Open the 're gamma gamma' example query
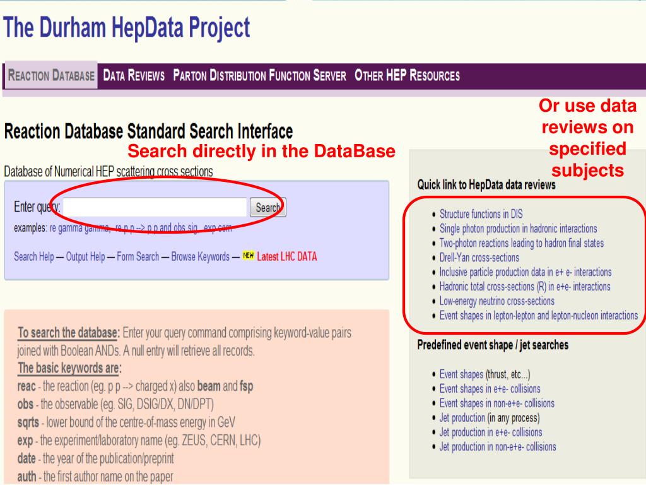 (79, 228)
